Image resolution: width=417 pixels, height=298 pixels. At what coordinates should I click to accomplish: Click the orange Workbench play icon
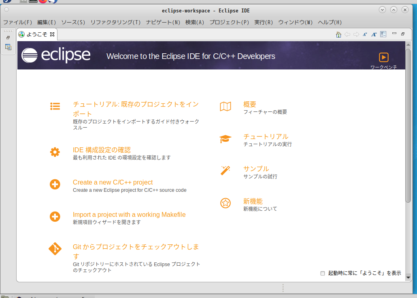[383, 57]
